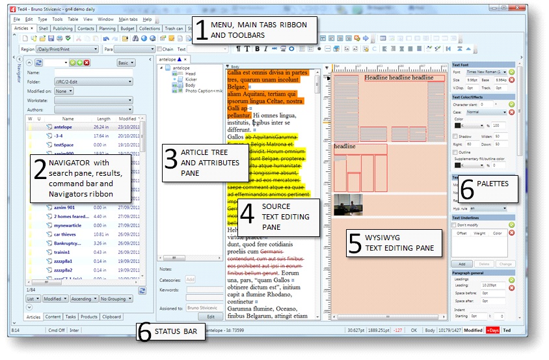Open the Ascending sort order button
The height and width of the screenshot is (360, 549).
click(x=84, y=299)
